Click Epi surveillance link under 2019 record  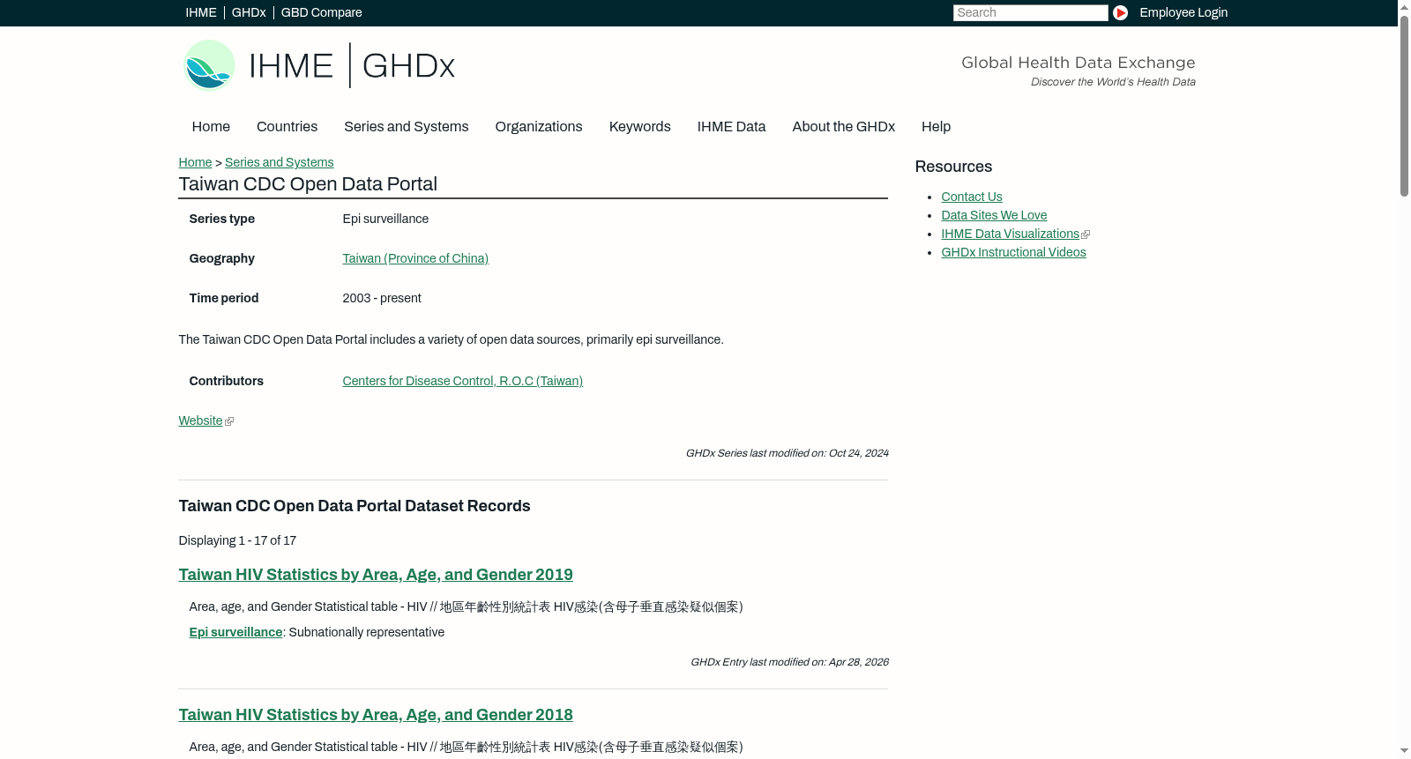click(x=235, y=632)
